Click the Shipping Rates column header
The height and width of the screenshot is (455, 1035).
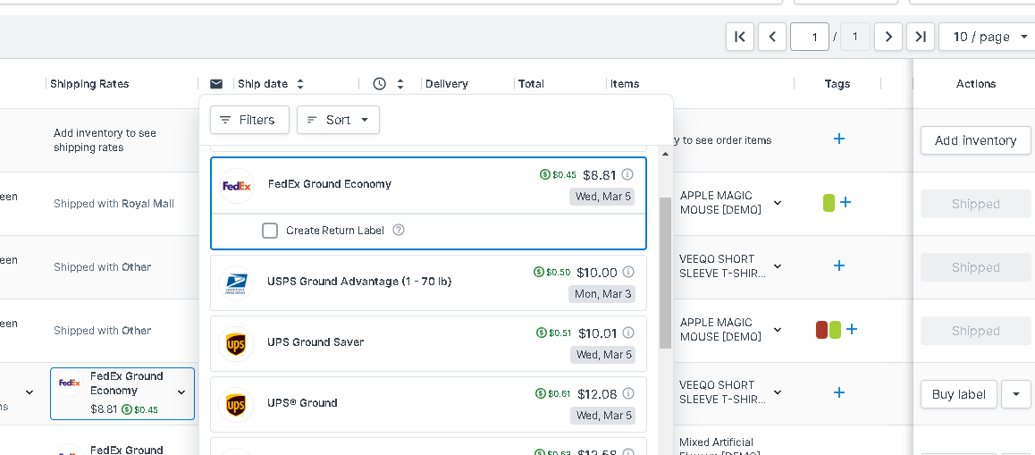click(x=89, y=84)
